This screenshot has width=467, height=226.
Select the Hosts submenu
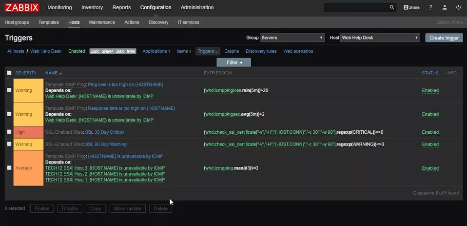[74, 22]
